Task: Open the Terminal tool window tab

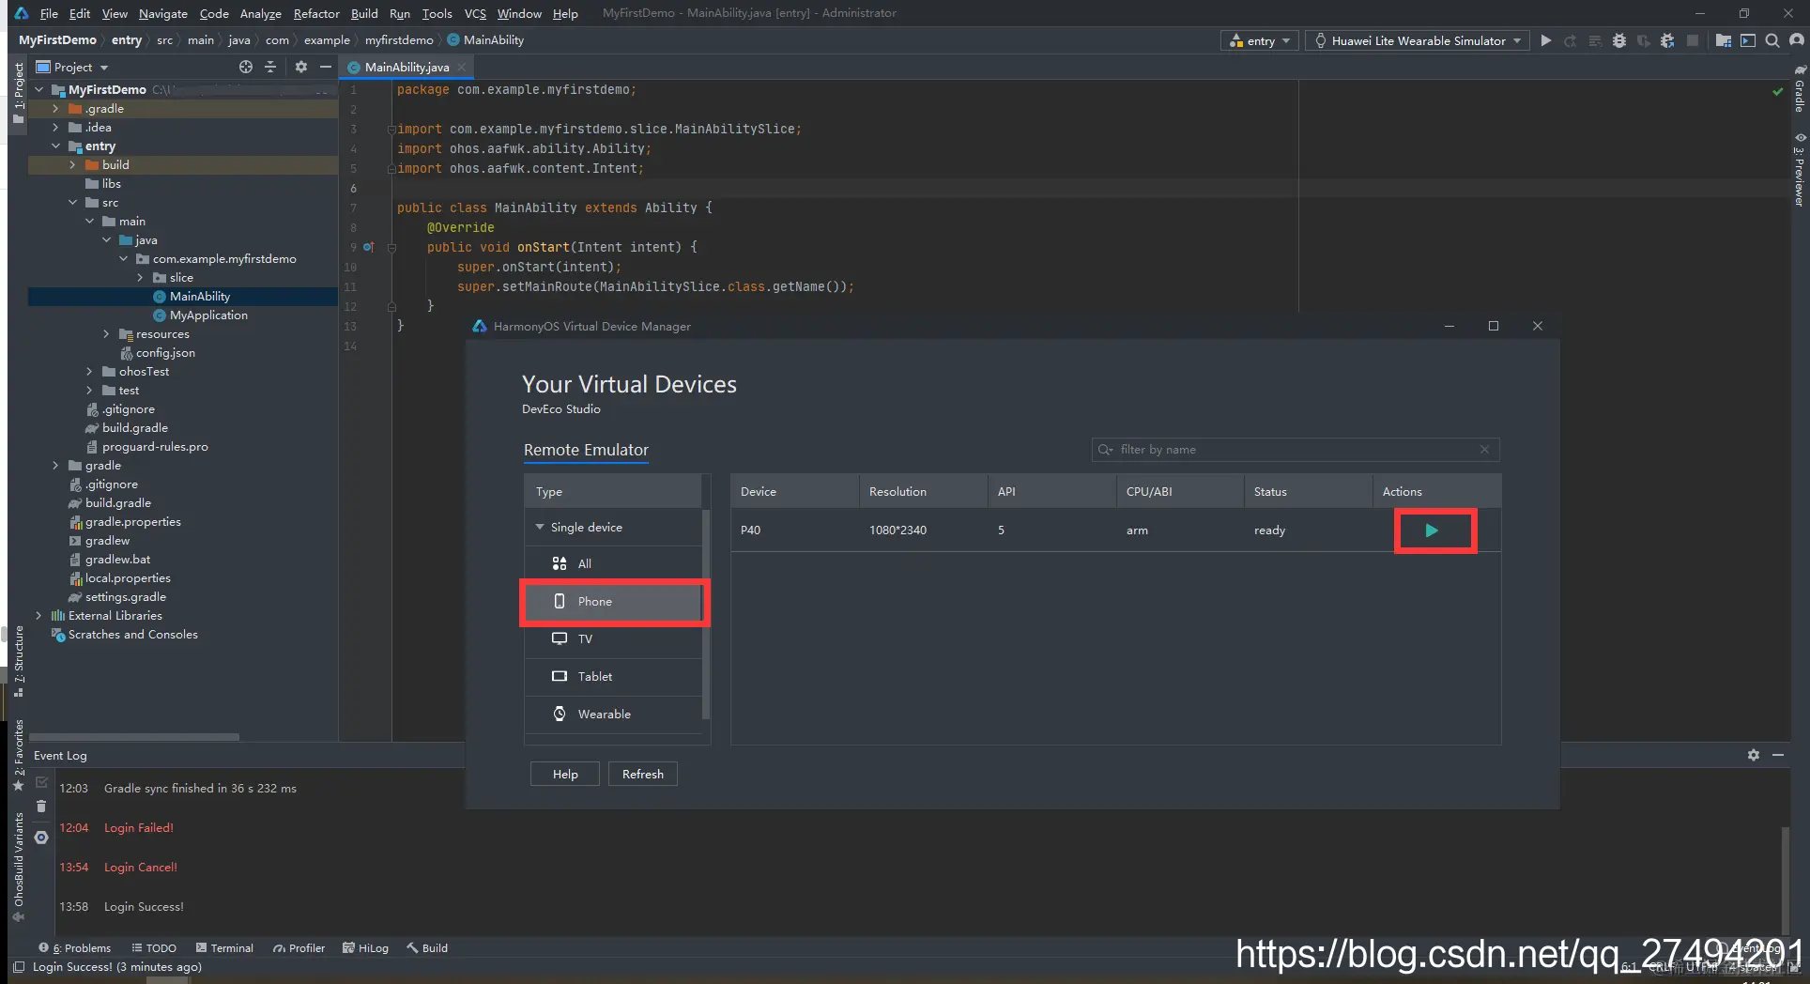Action: [x=223, y=947]
